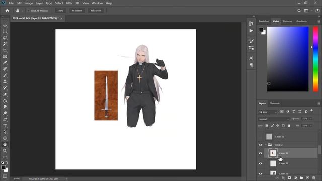Select the Rectangular Marquee tool
The image size is (322, 181).
[5, 31]
